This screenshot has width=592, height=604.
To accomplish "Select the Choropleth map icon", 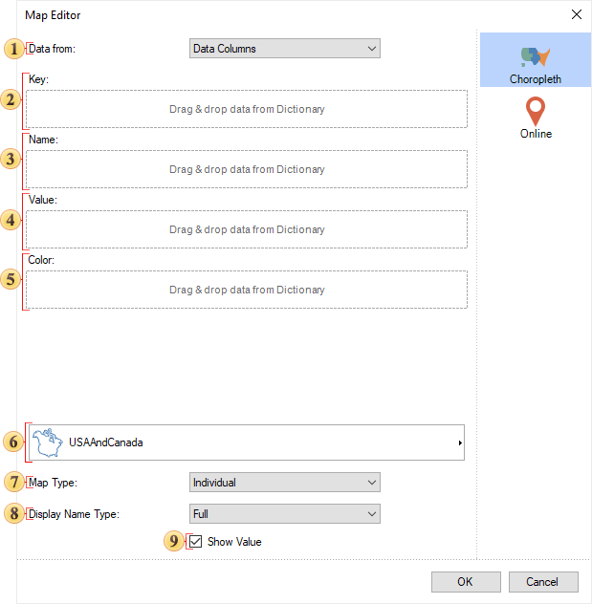I will (536, 56).
